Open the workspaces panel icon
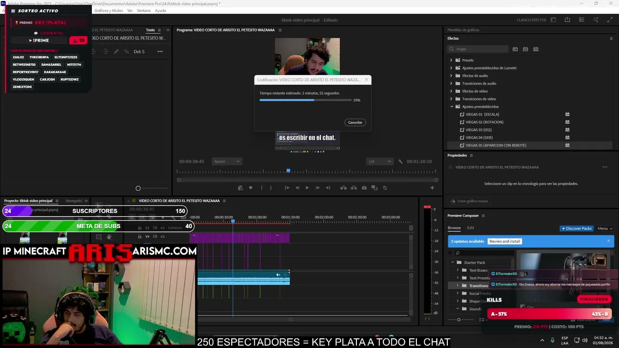The width and height of the screenshot is (619, 348). tap(553, 20)
